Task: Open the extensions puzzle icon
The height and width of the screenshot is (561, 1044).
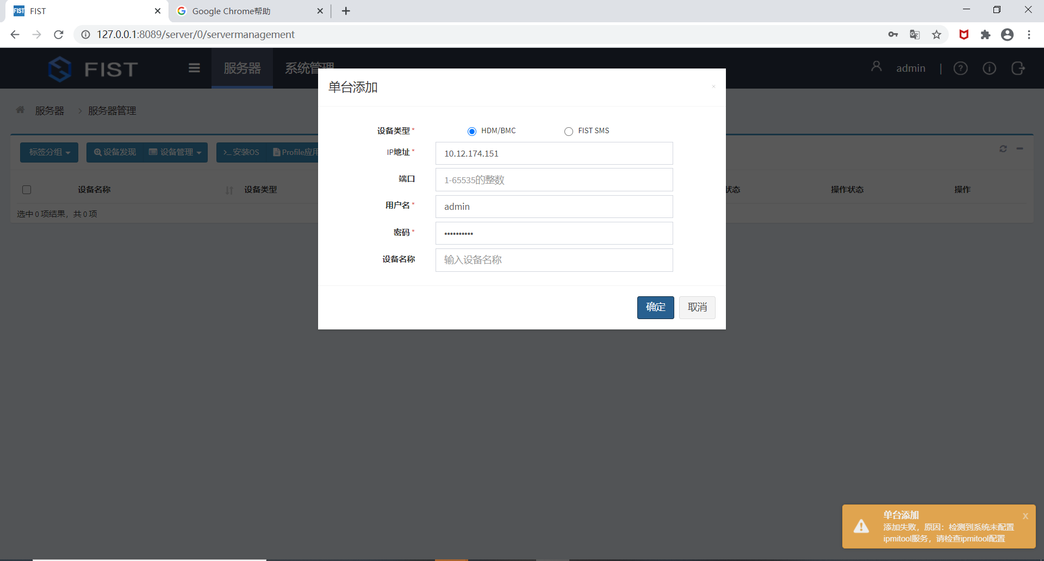Action: pos(985,35)
